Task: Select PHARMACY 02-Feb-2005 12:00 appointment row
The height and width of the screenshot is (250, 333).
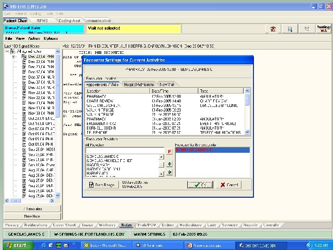Action: (165, 96)
